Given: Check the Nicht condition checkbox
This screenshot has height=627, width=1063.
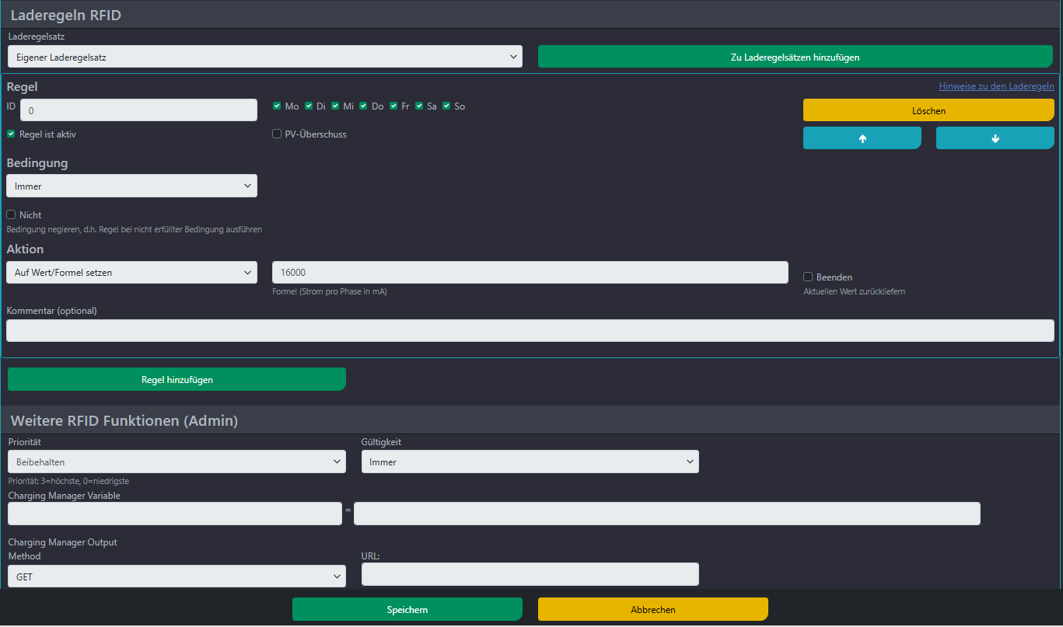Looking at the screenshot, I should pyautogui.click(x=11, y=215).
